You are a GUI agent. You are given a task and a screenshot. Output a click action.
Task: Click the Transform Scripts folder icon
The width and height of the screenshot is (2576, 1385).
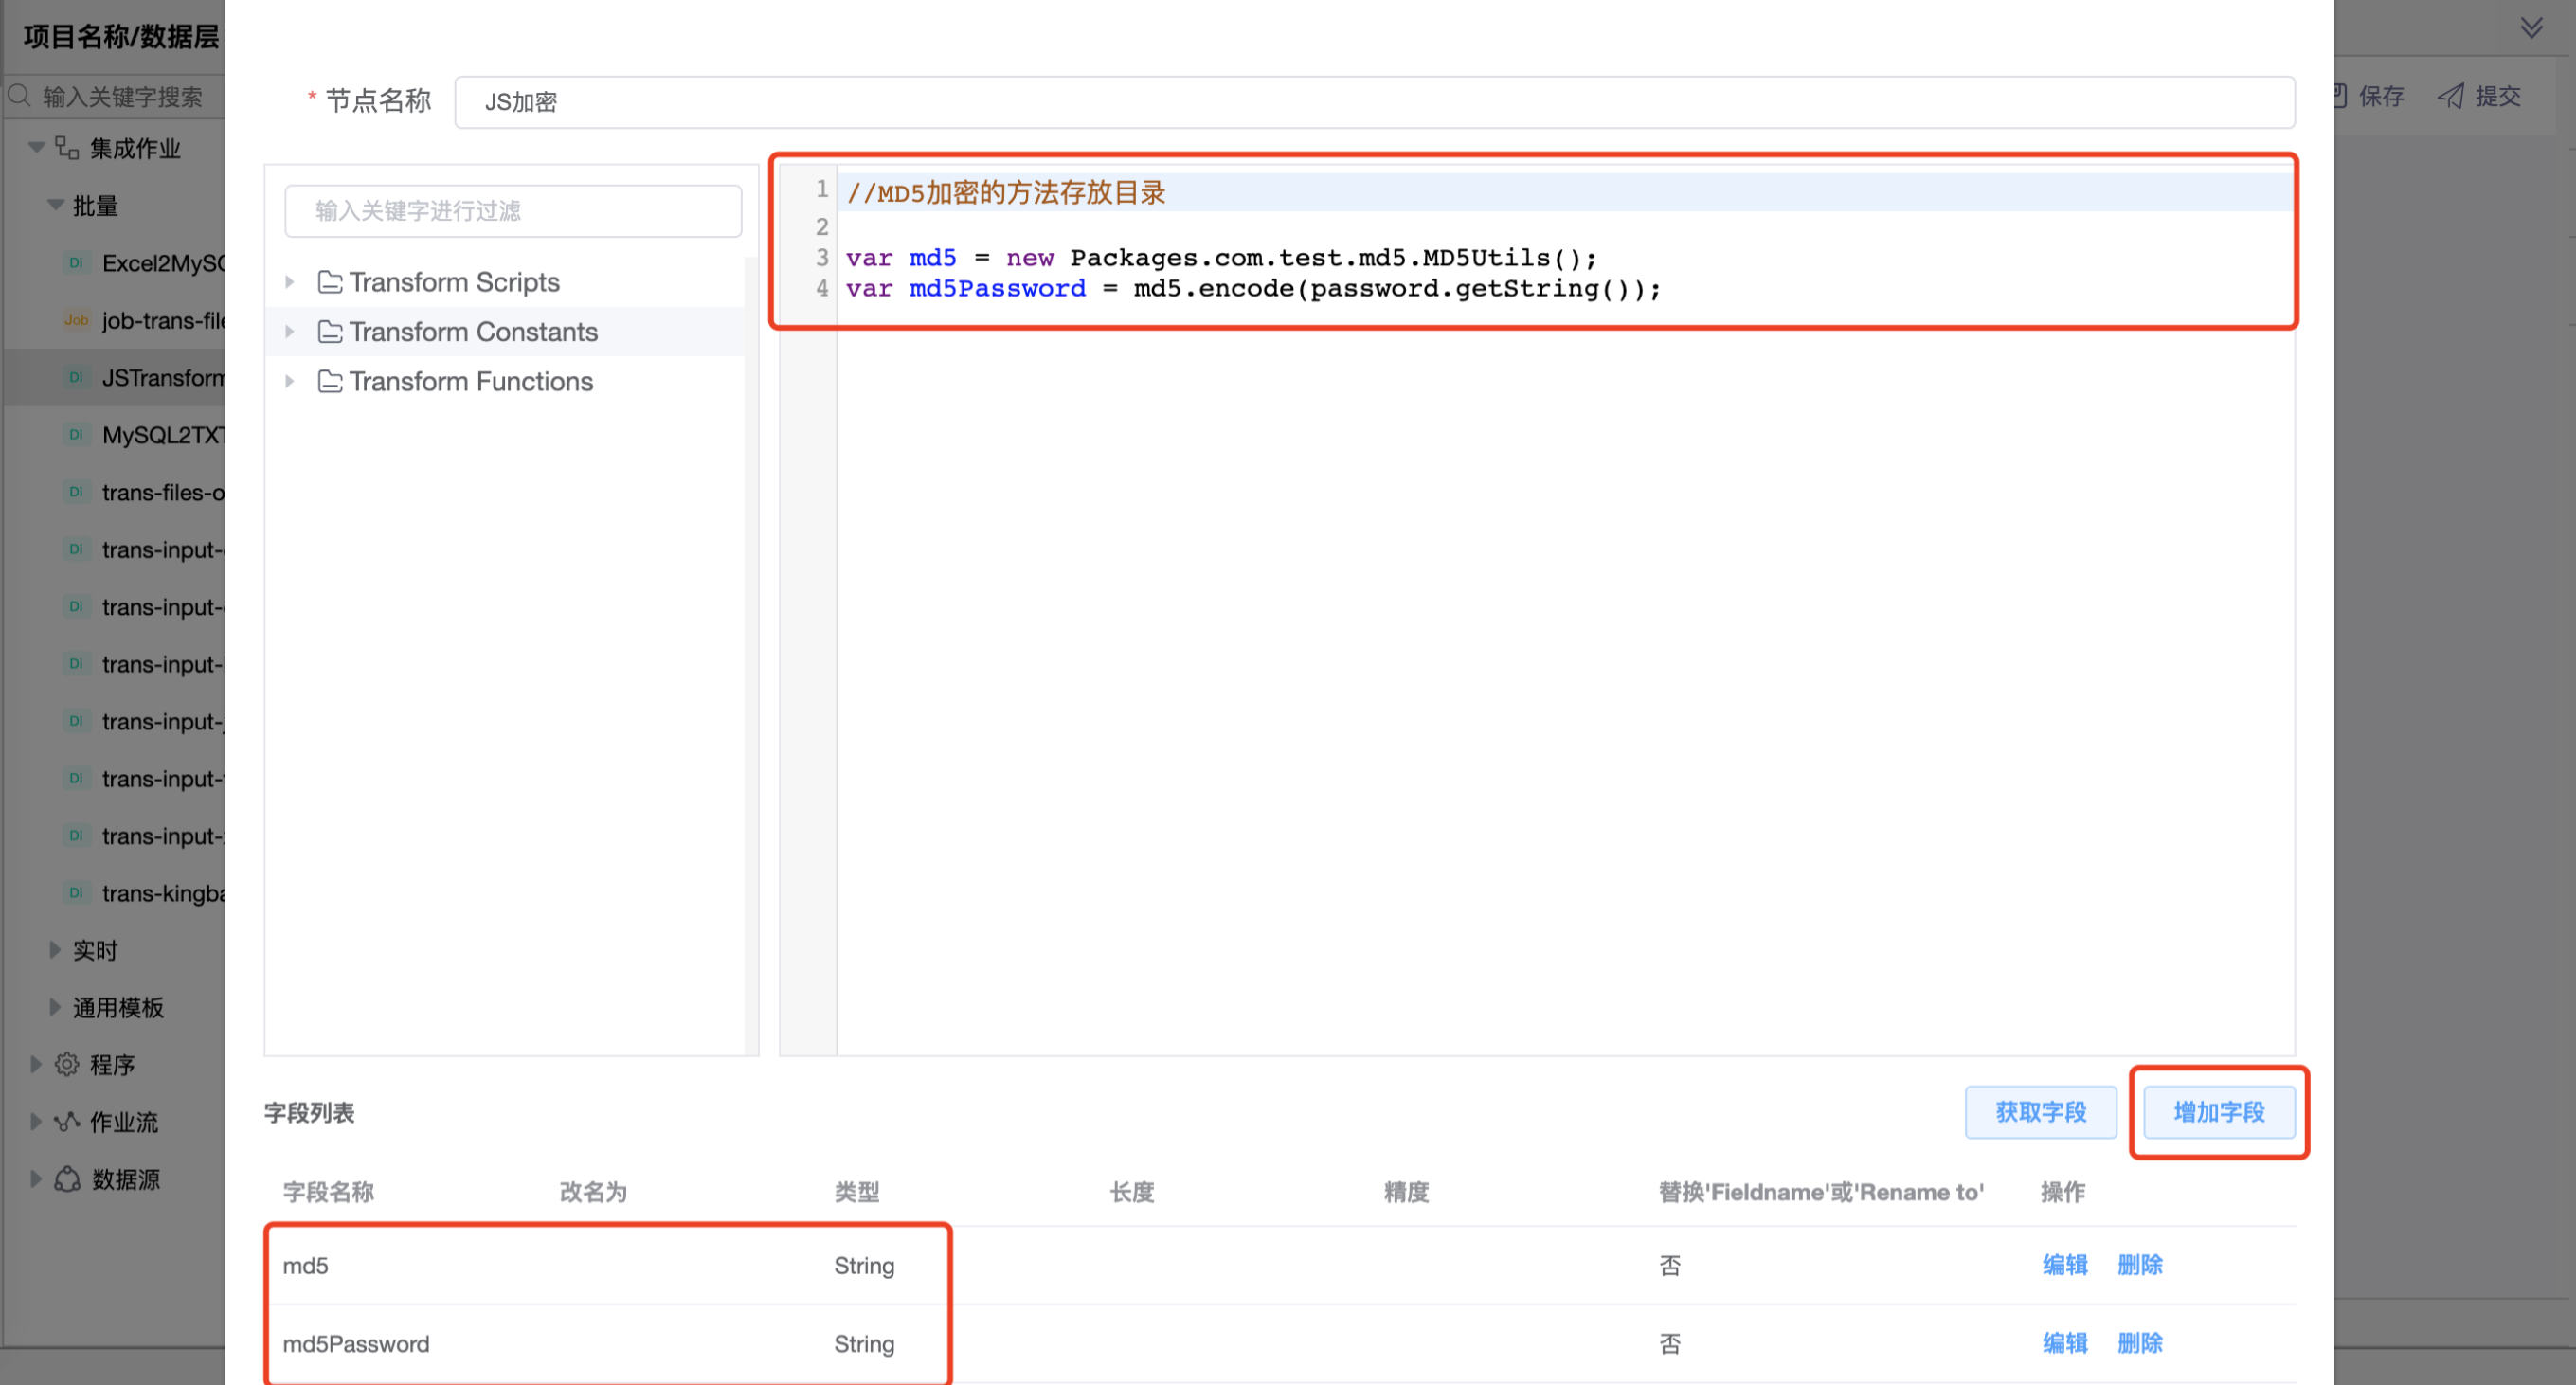tap(330, 283)
